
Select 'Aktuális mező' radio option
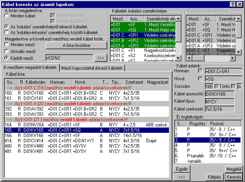pos(6,51)
